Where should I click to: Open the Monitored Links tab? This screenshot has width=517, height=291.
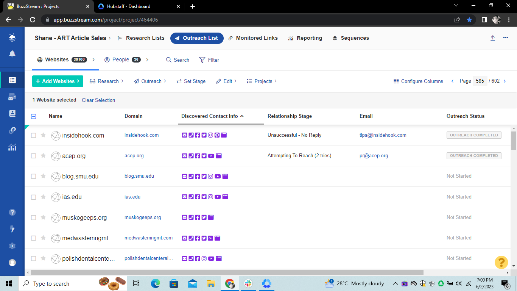253,38
